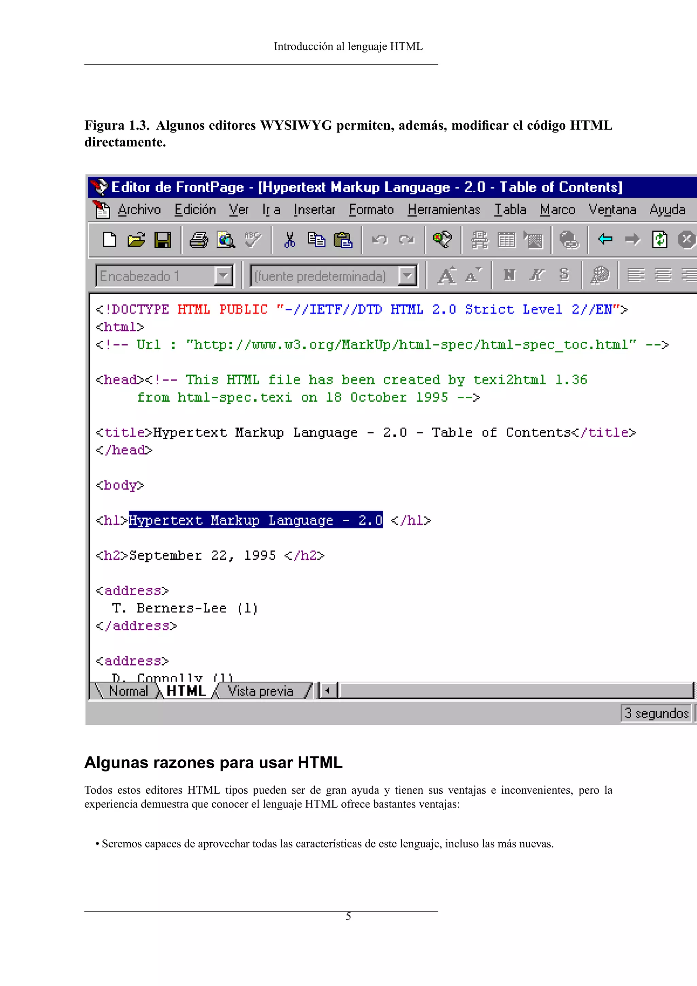Image resolution: width=697 pixels, height=986 pixels.
Task: Open the Tabla menu
Action: (510, 210)
